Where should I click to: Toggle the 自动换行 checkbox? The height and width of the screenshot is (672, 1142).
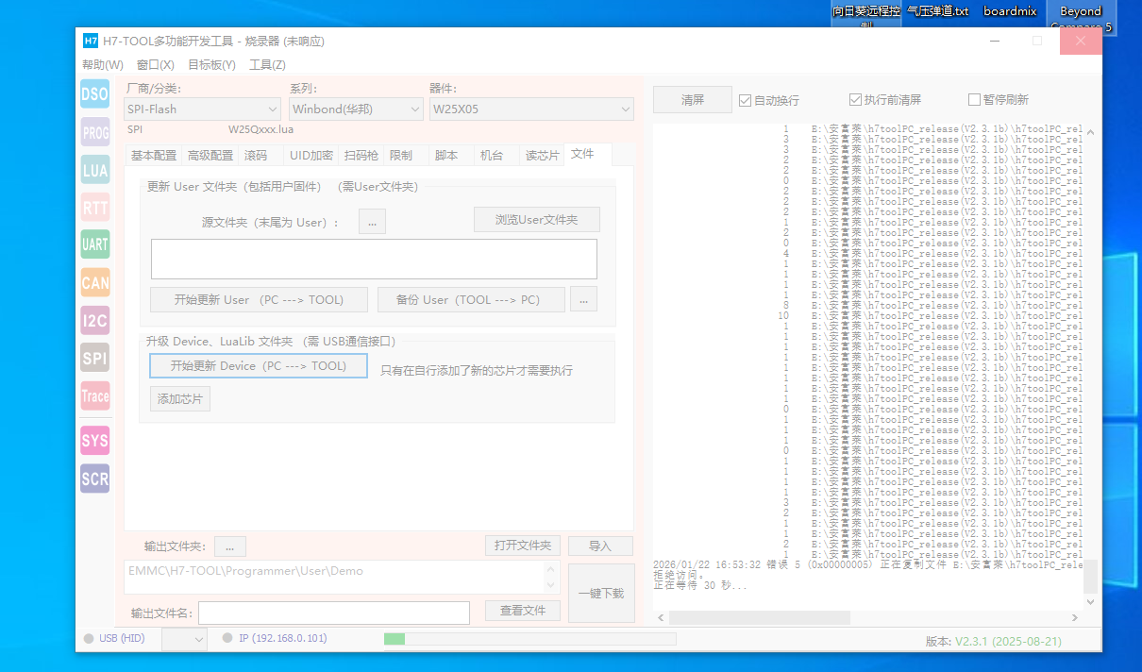(x=746, y=100)
